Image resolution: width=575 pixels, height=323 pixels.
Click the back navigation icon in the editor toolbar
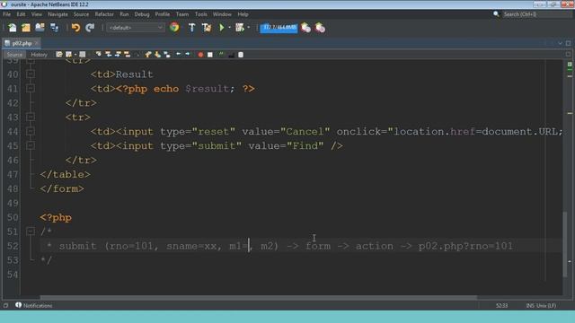[68, 55]
